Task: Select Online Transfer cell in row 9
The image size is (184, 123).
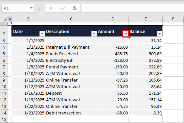Action: pos(71,80)
